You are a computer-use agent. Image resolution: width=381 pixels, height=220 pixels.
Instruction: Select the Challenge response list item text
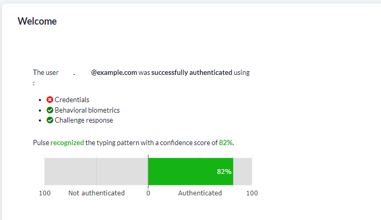tap(84, 120)
